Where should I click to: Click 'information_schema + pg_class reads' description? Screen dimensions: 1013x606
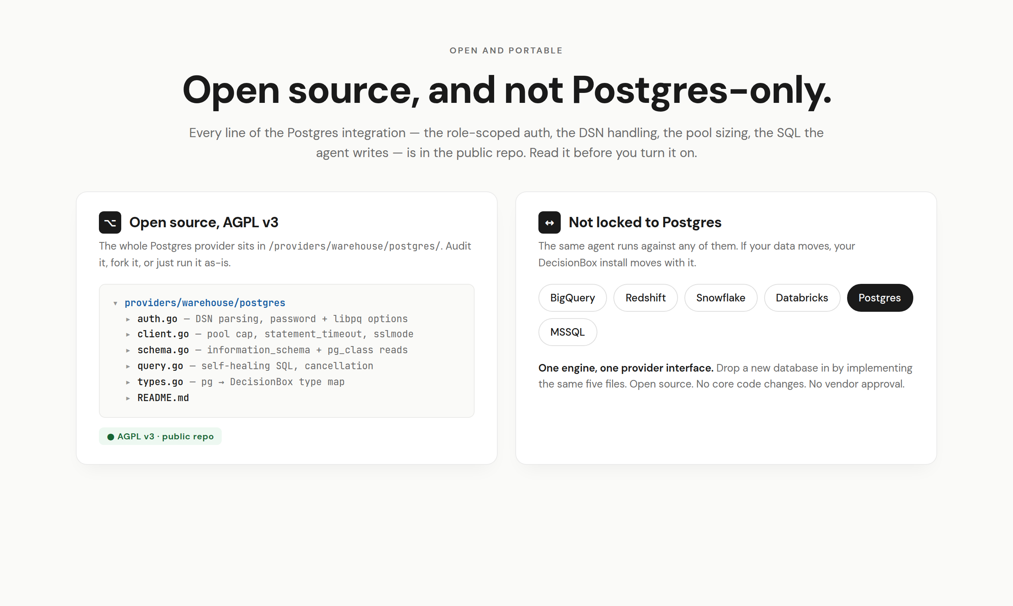click(x=307, y=350)
